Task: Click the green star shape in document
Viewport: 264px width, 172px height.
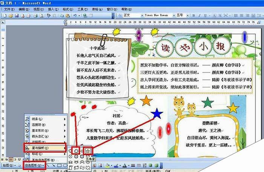Action: coord(207,103)
